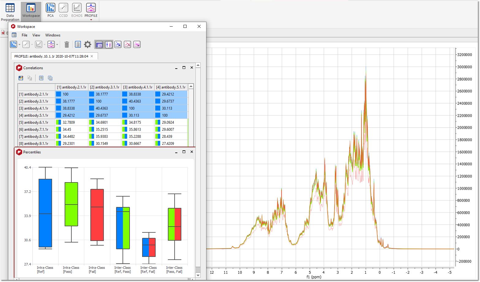The height and width of the screenshot is (282, 480).
Task: Open the Data Preparation ribbon button
Action: click(x=10, y=12)
